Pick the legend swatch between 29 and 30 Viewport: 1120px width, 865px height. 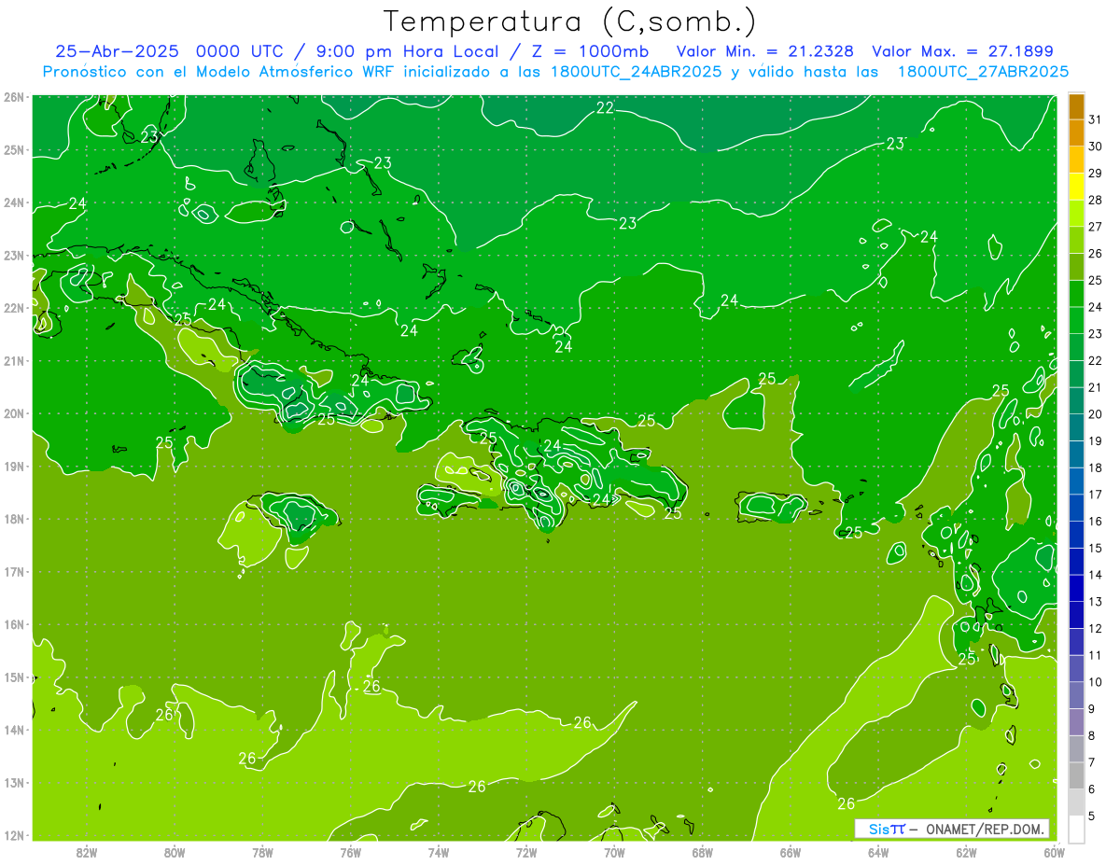coord(1076,160)
